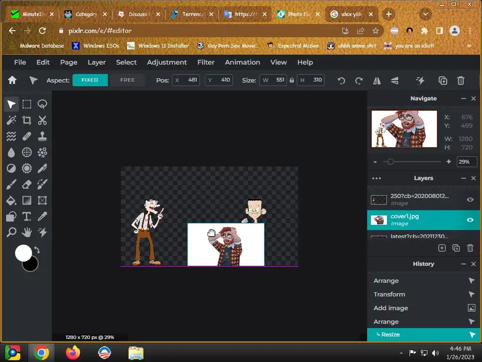The width and height of the screenshot is (482, 362).
Task: Select the Blur drop tool
Action: 11,152
